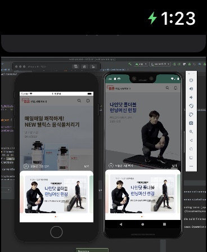Raise volume using emulator volume-up icon
This screenshot has height=252, width=207.
click(x=191, y=89)
